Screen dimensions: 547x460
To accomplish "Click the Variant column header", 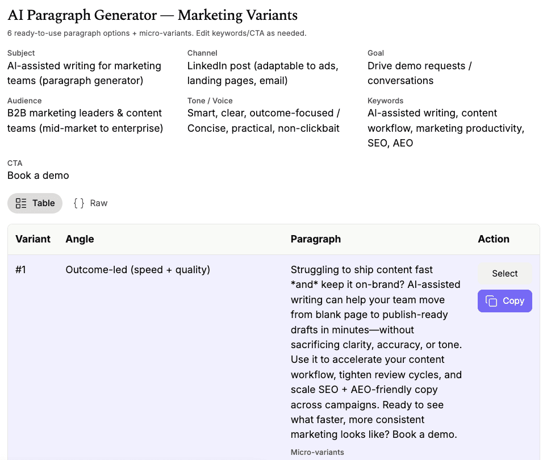I will coord(33,239).
